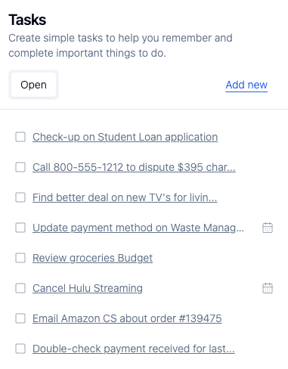288x369 pixels.
Task: Select the Review groceries Budget link
Action: pos(92,258)
